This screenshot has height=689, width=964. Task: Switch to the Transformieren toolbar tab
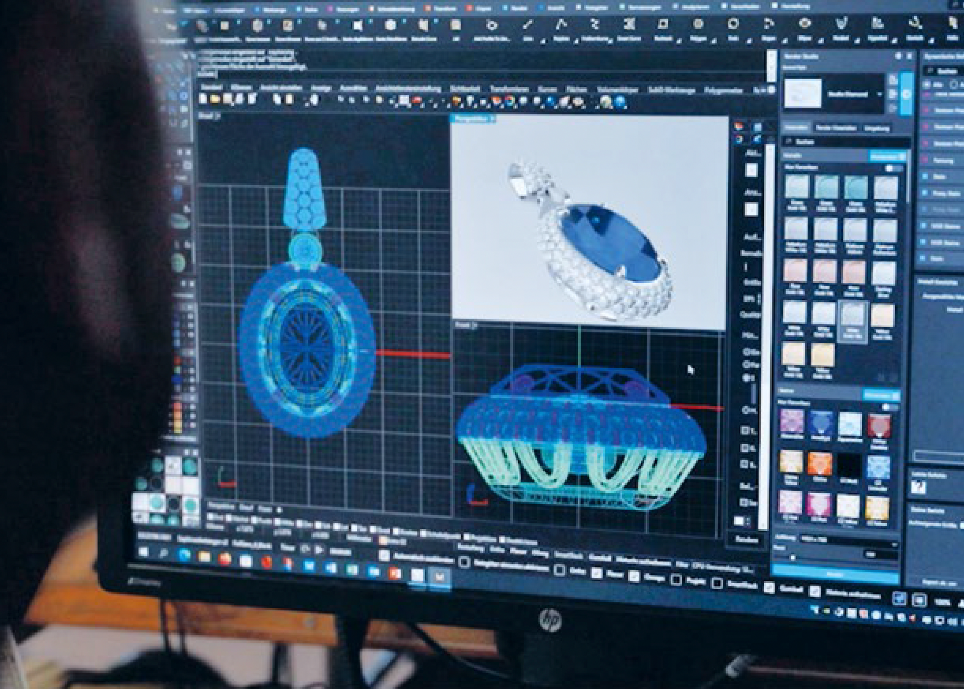509,89
